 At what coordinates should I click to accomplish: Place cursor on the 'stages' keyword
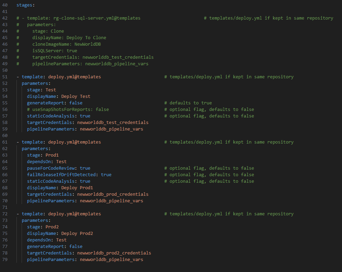[x=24, y=5]
